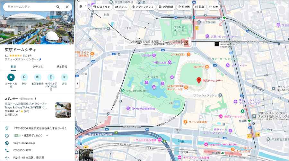
Task: Select the レストラン filter chip
Action: click(101, 7)
